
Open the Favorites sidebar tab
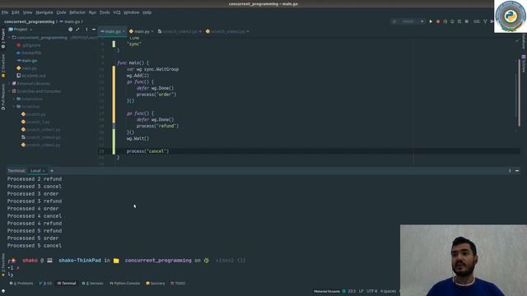3,265
